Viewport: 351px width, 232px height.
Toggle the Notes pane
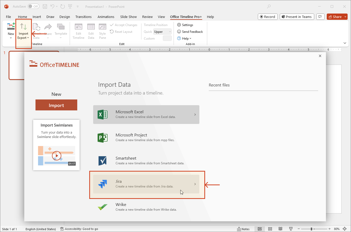[243, 229]
